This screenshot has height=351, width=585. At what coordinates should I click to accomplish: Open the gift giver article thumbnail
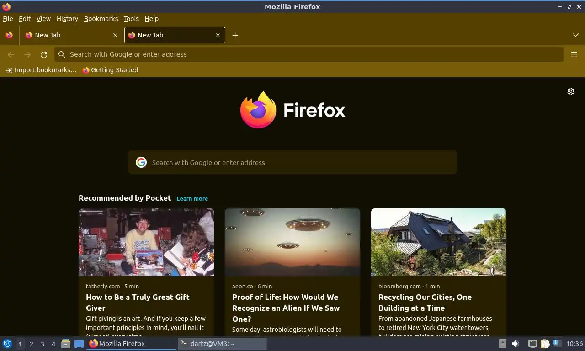click(x=146, y=242)
